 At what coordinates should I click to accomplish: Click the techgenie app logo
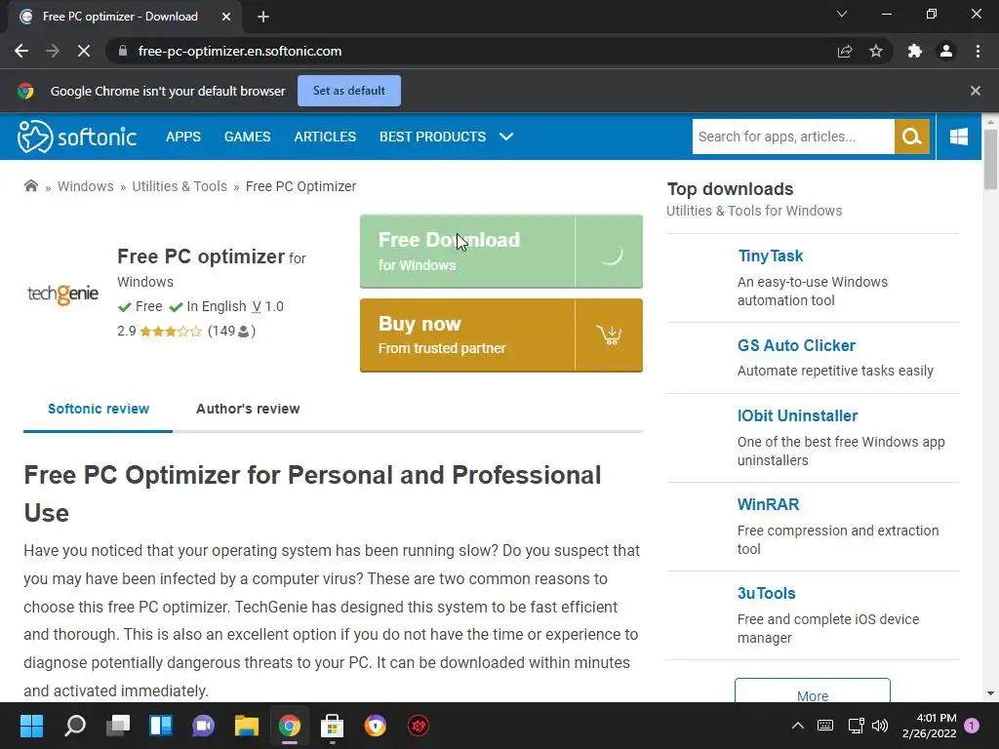tap(62, 294)
